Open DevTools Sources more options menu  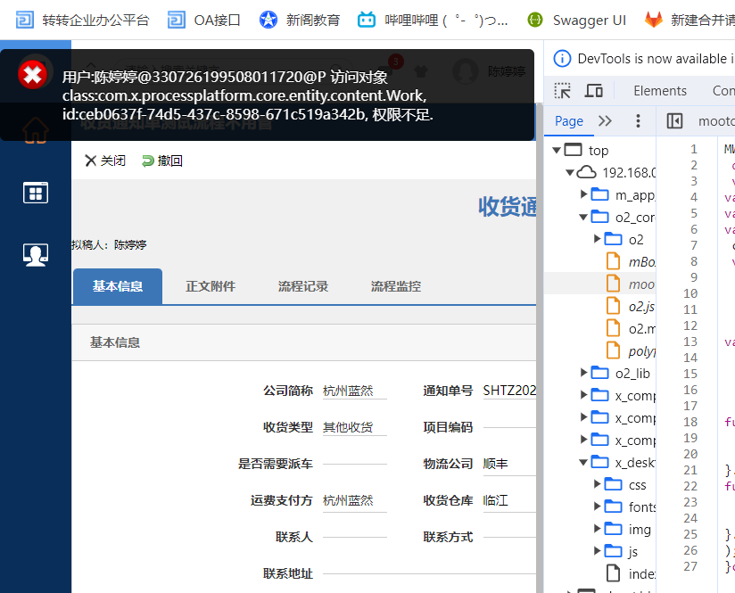(x=638, y=121)
